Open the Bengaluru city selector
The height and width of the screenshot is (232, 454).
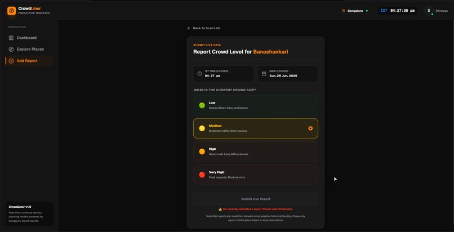(x=355, y=11)
